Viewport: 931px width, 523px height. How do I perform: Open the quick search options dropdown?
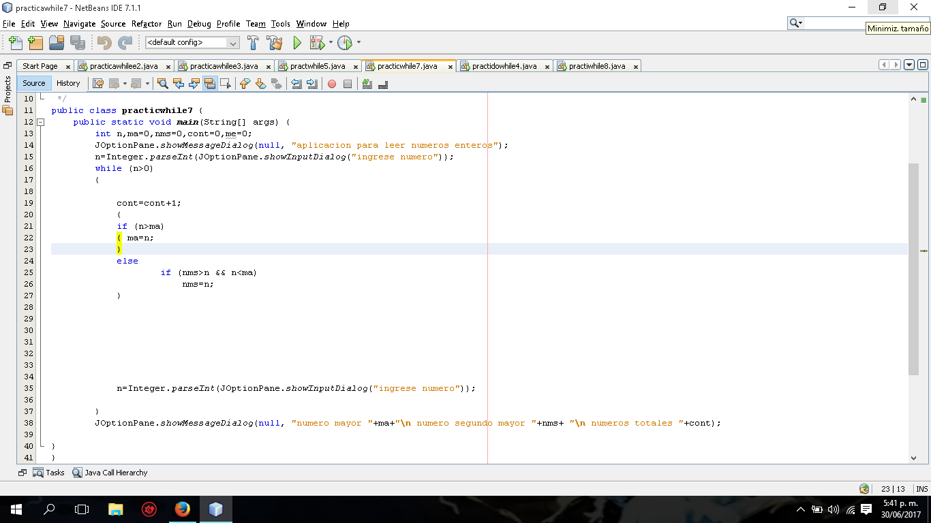pyautogui.click(x=796, y=23)
